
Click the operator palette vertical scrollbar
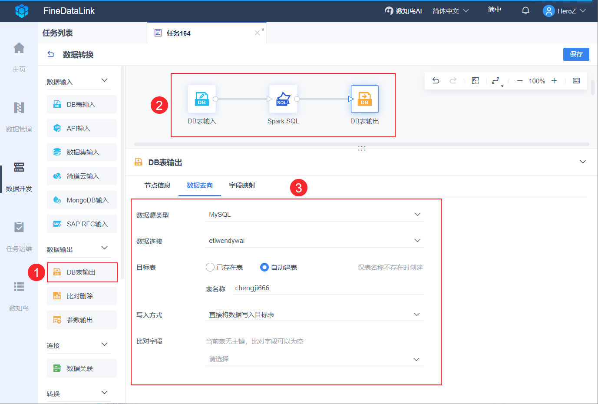click(122, 172)
